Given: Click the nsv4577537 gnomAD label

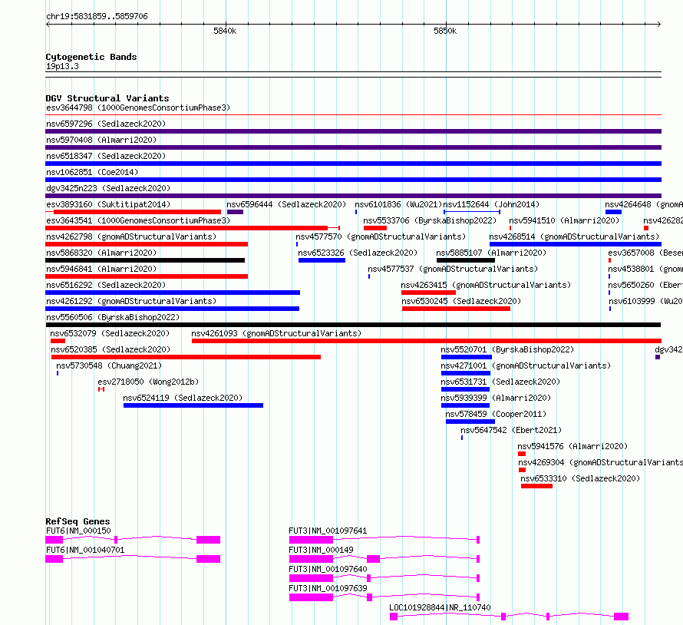Looking at the screenshot, I should tap(453, 269).
